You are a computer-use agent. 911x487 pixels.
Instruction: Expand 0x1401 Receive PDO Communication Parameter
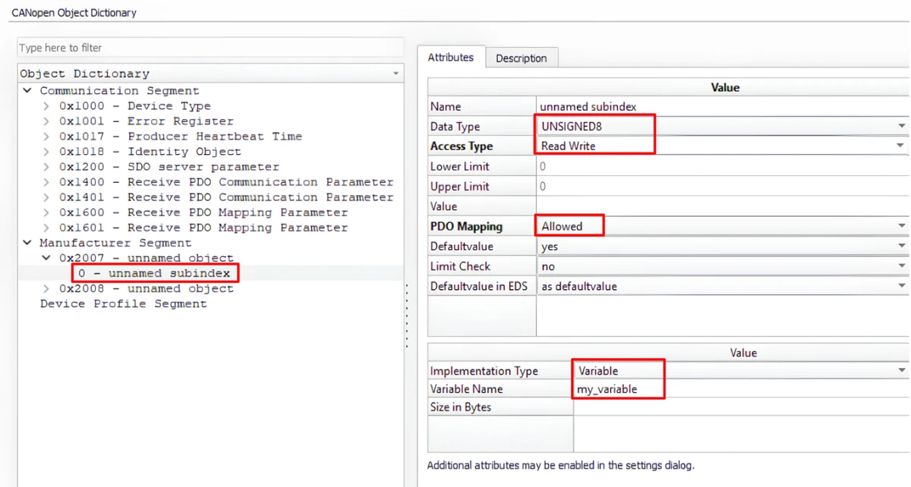(x=46, y=197)
